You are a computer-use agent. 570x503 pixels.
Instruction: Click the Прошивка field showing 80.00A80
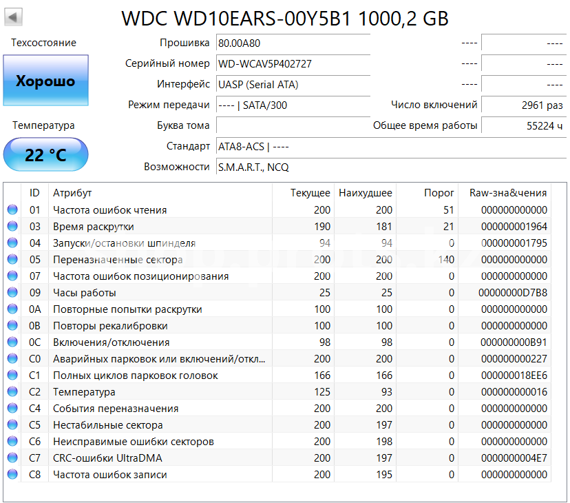tap(293, 43)
